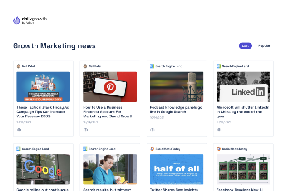Open 'Google rolling out continuous' article
This screenshot has width=286, height=191.
coord(42,189)
